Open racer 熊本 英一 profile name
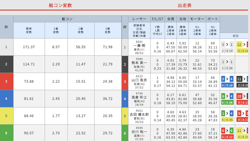This screenshot has height=141, width=250. coord(139,63)
